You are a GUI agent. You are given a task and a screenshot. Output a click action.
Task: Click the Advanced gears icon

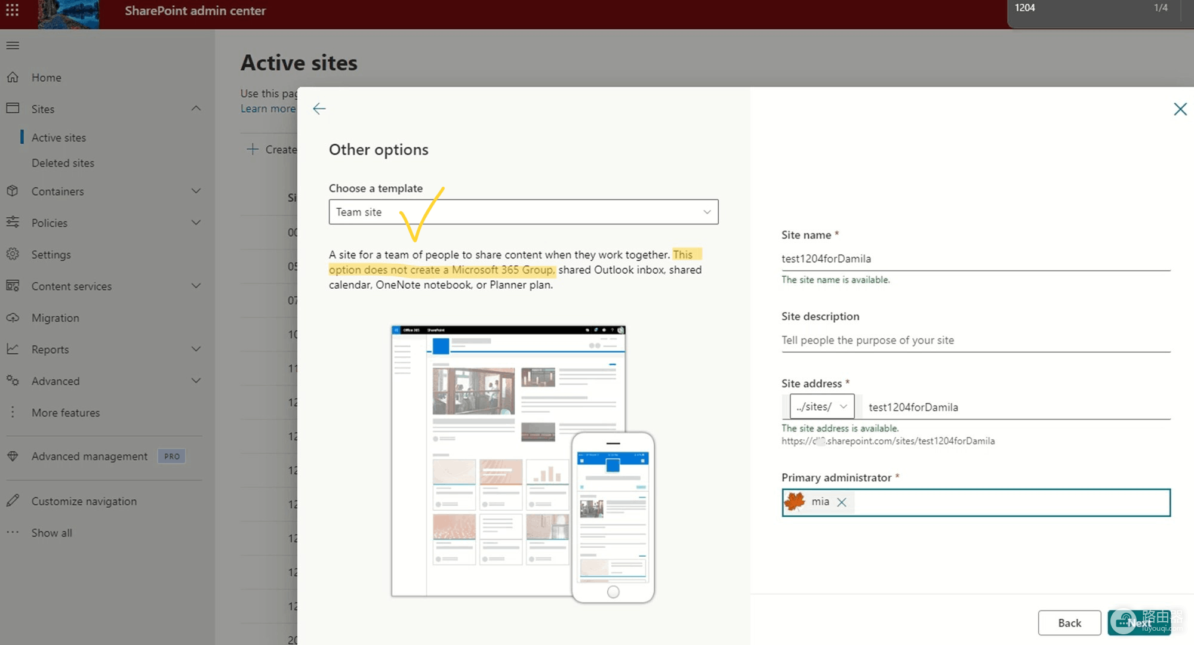coord(13,380)
